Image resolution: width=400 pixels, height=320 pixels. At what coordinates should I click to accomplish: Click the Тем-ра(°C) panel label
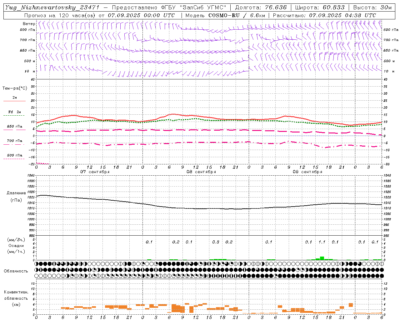15,88
